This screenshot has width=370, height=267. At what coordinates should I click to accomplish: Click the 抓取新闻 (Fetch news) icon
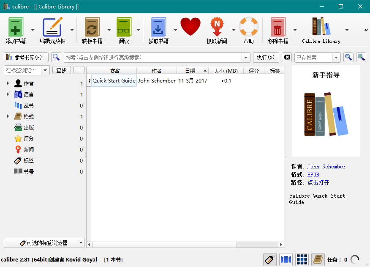point(217,27)
